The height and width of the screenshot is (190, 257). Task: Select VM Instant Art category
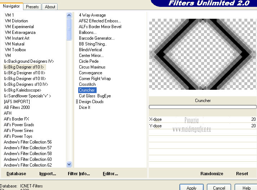17,38
